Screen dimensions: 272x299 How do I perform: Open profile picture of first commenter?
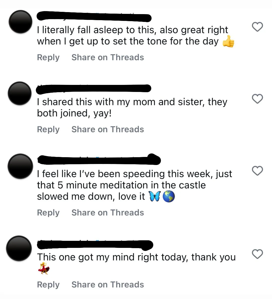(21, 22)
